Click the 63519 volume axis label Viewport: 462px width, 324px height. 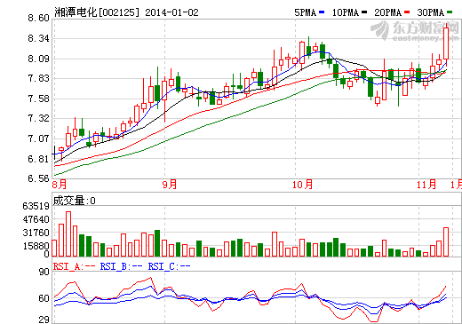coord(36,206)
